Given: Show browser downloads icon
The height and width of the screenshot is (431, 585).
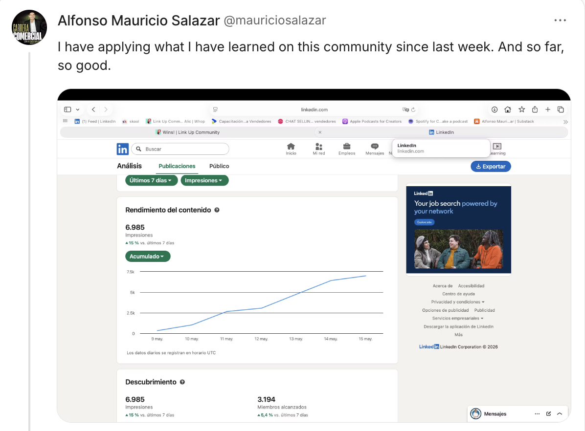Looking at the screenshot, I should 495,109.
